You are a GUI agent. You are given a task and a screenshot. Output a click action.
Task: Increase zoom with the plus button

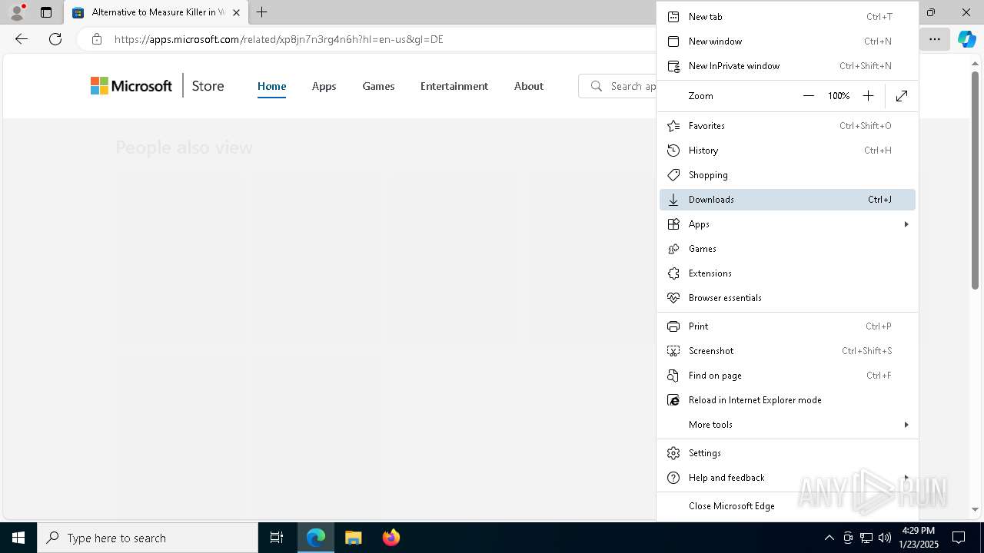click(868, 95)
